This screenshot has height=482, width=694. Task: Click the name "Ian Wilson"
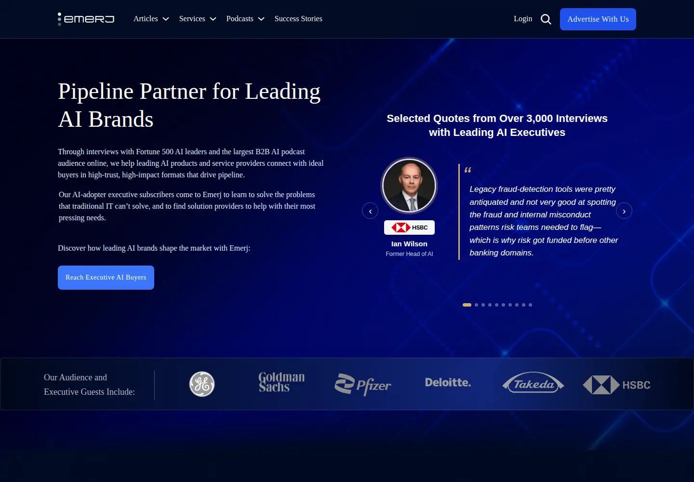[x=409, y=244]
